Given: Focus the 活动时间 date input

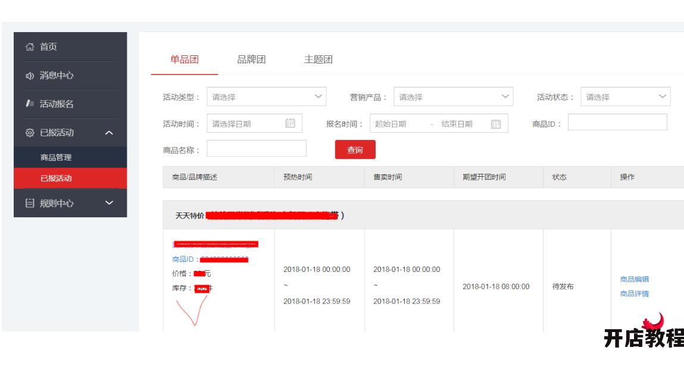Looking at the screenshot, I should coord(254,123).
